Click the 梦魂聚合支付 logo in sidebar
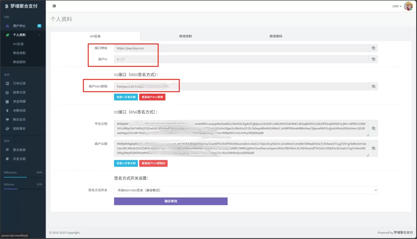 click(23, 6)
